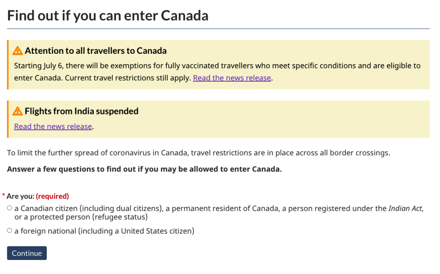Click warning icon beside Attention to all travellers
The height and width of the screenshot is (274, 440).
click(x=18, y=51)
